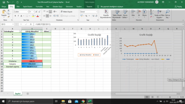Open the Tasarım table tools tab
The width and height of the screenshot is (185, 104).
pyautogui.click(x=89, y=7)
